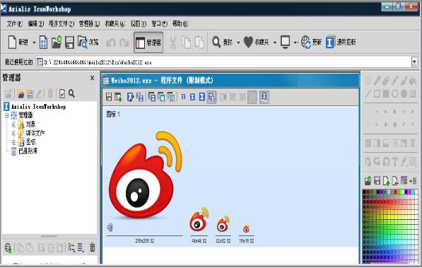
Task: Select the 16x16 Weibo icon thumbnail
Action: click(246, 229)
